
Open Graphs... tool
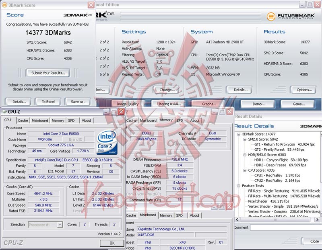coord(208,104)
